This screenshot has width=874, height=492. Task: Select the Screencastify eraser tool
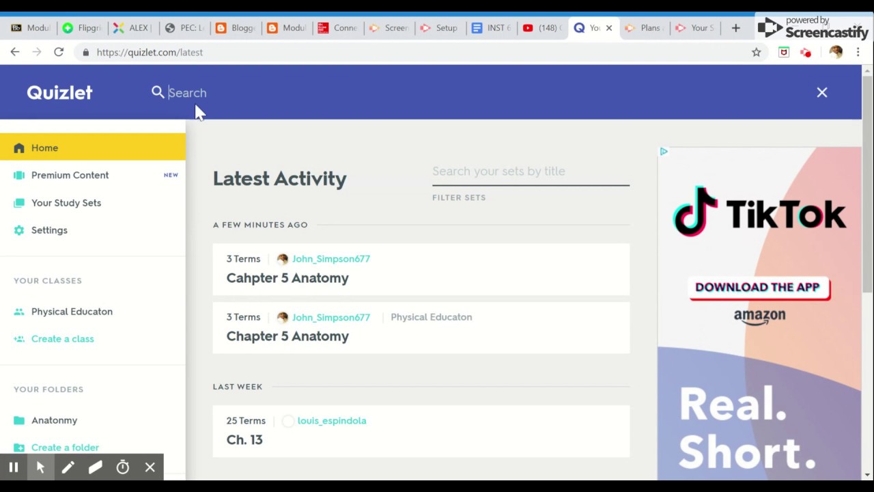[95, 467]
